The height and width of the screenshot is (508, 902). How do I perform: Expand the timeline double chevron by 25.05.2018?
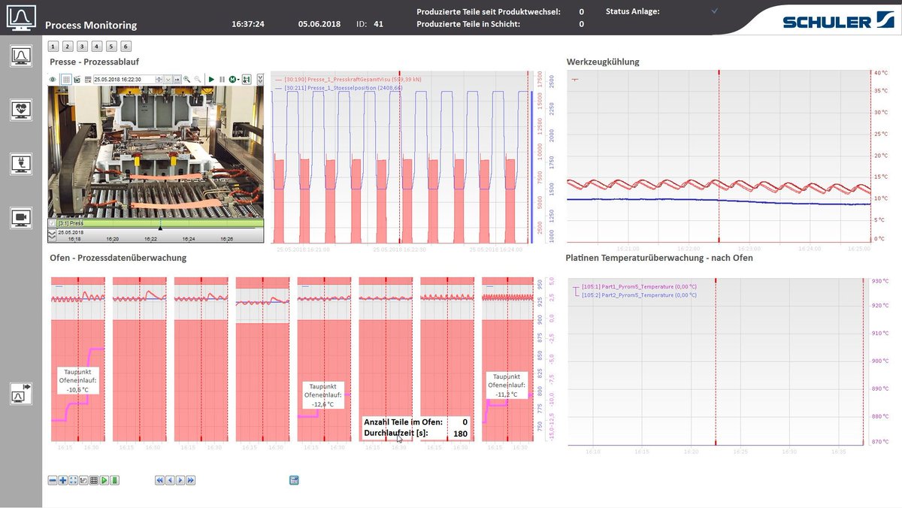pyautogui.click(x=52, y=234)
